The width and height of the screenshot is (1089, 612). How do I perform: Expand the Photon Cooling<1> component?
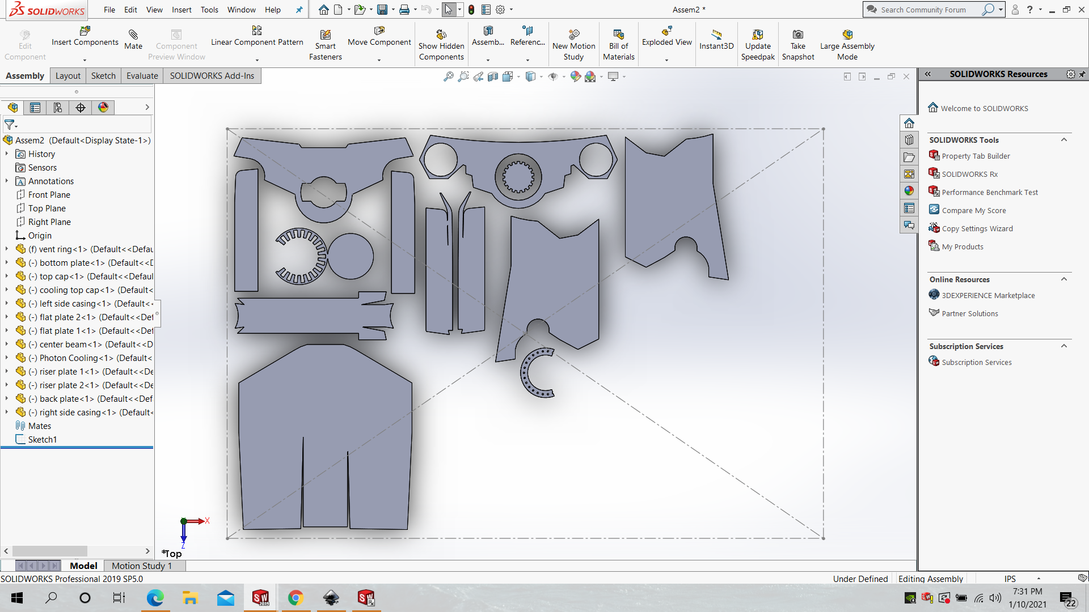[7, 358]
